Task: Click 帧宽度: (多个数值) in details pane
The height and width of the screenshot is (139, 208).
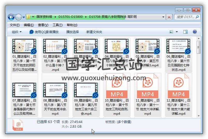Action: click(x=118, y=122)
